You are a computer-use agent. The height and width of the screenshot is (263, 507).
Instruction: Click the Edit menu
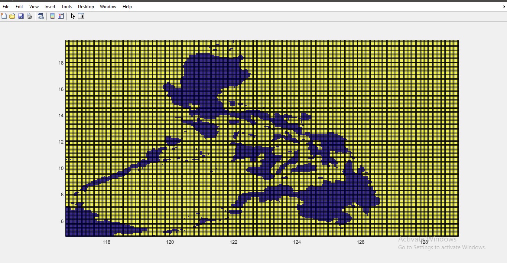[19, 7]
